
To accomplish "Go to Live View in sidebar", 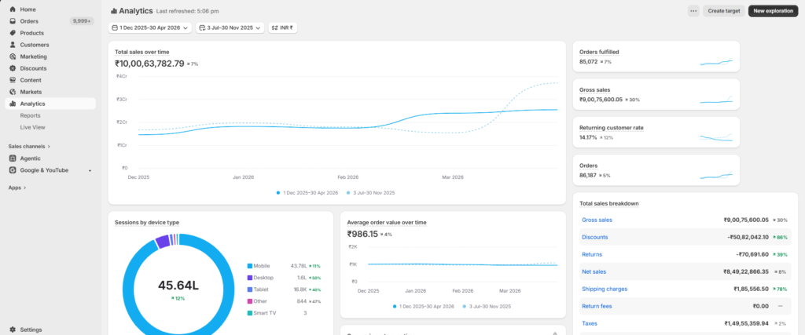I will (x=32, y=127).
